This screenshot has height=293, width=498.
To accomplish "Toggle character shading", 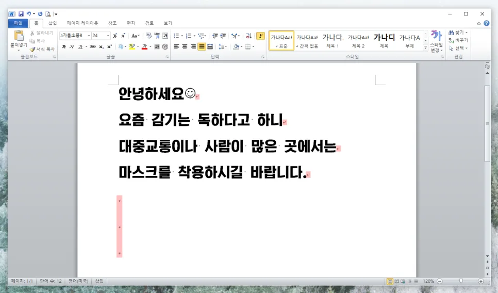I will (x=157, y=47).
